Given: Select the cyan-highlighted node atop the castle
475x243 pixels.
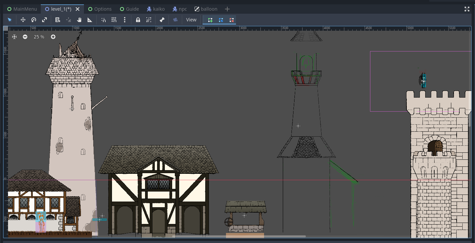Looking at the screenshot, I should point(424,81).
